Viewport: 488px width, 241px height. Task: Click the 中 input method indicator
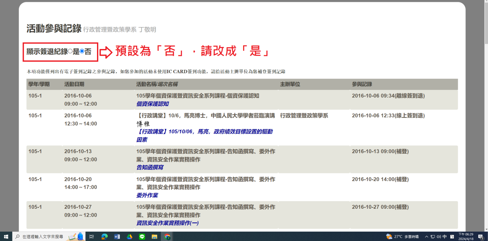(445, 237)
